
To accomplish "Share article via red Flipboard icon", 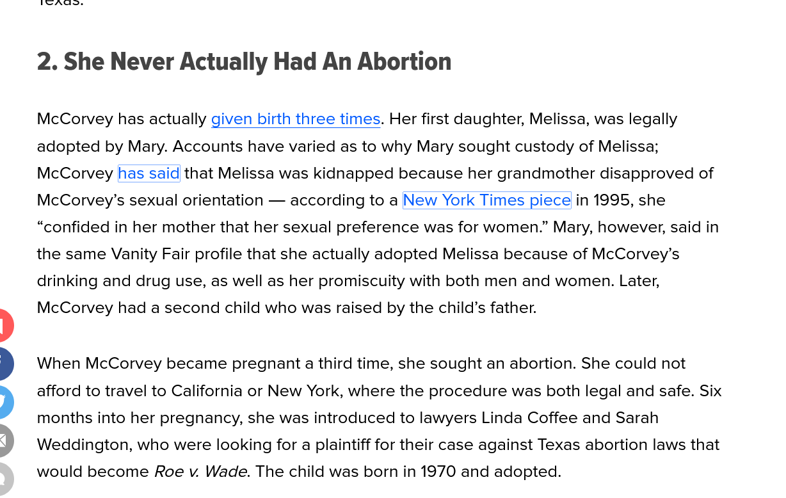I will [x=5, y=325].
